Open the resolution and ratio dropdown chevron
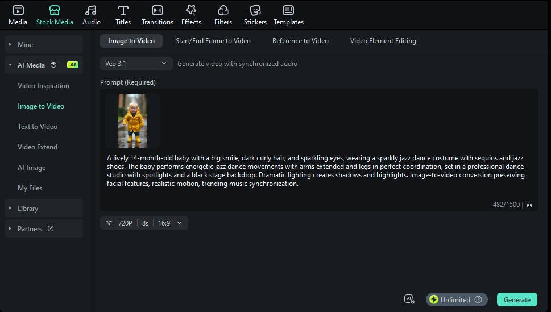The image size is (551, 312). (179, 223)
